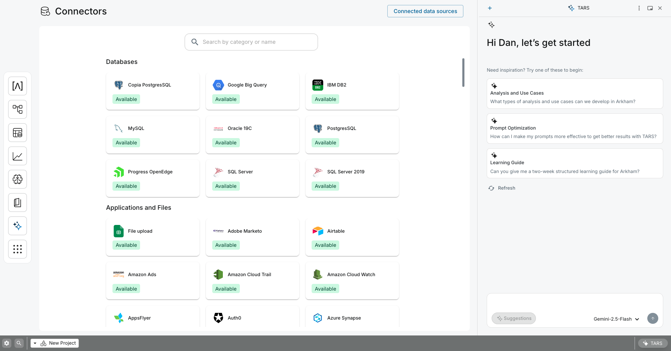Open the data table sidebar icon
Viewport: 671px width, 351px height.
[x=17, y=133]
